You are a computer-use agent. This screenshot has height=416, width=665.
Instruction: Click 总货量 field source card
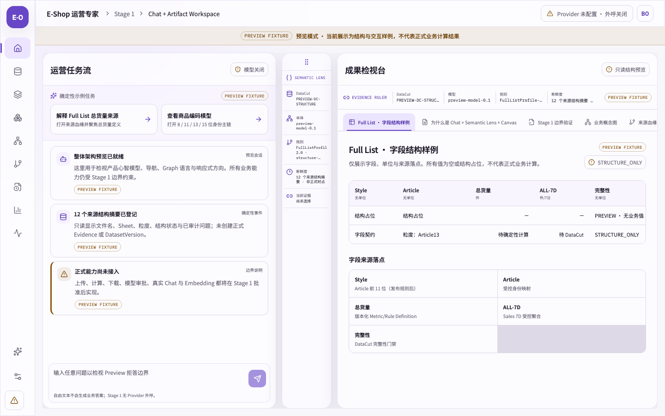point(423,312)
